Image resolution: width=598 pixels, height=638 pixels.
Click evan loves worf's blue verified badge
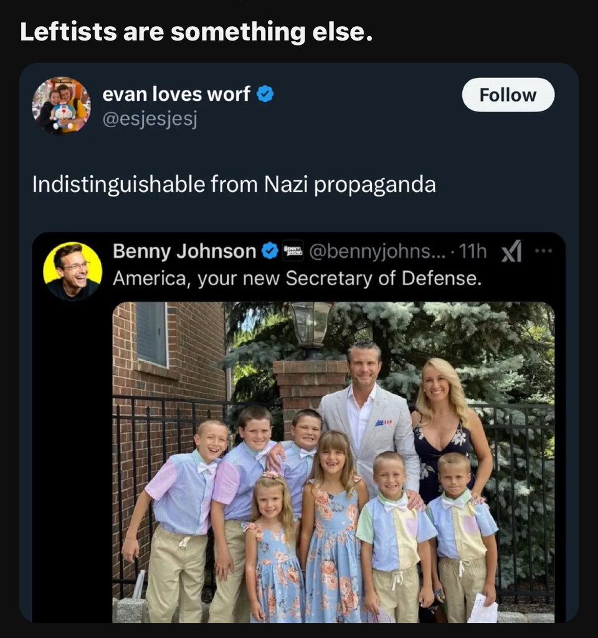pos(265,95)
